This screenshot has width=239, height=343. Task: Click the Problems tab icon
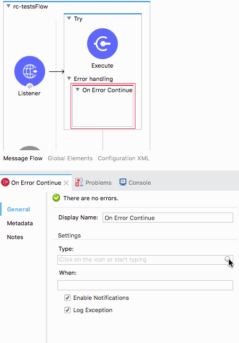(79, 182)
